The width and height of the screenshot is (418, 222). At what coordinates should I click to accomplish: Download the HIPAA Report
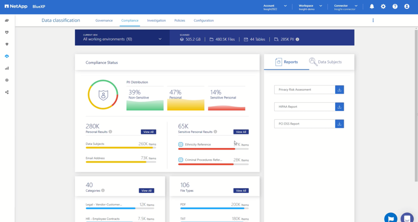339,107
